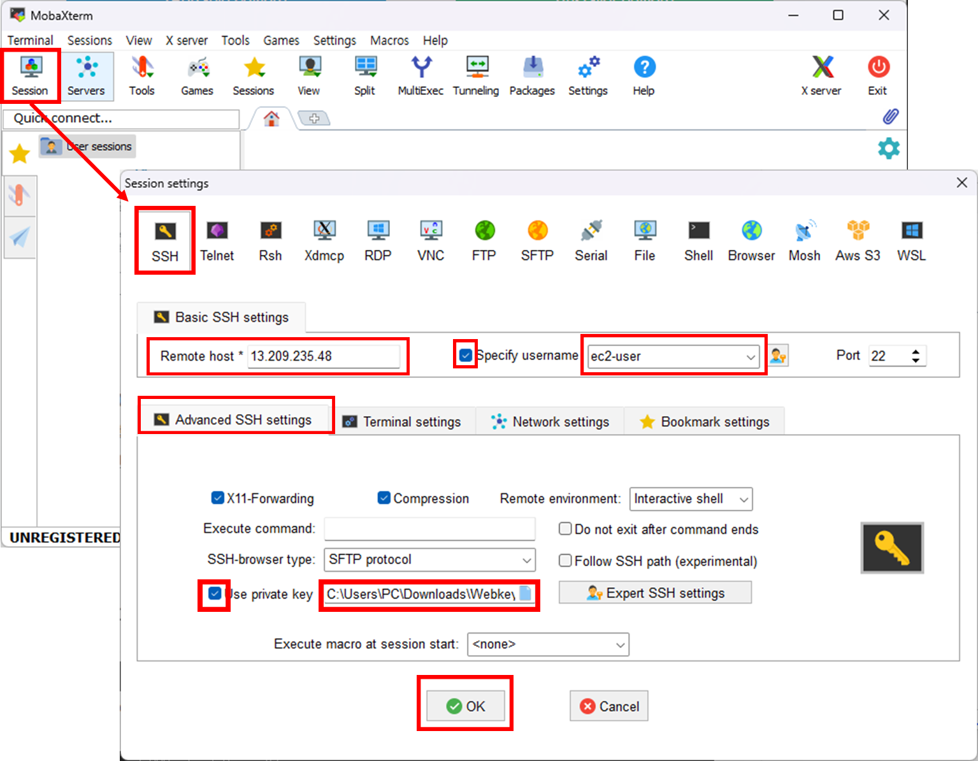Click the Exit power icon
The height and width of the screenshot is (761, 978).
pos(878,76)
